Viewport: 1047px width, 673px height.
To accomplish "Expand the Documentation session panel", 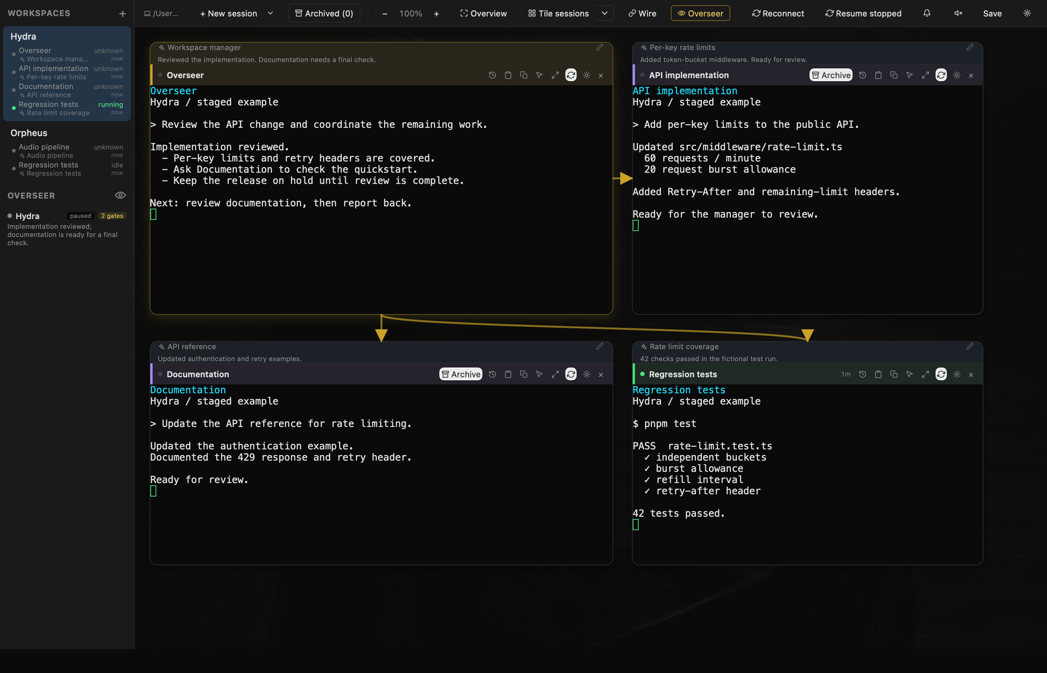I will 555,374.
